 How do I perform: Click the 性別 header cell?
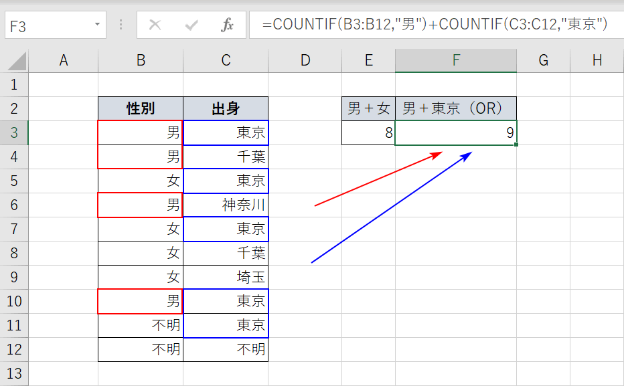(x=140, y=108)
